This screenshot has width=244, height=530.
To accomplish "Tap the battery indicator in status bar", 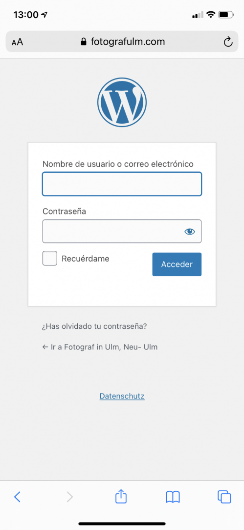I will 226,15.
